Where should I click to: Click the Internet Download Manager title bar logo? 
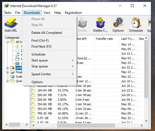click(x=7, y=6)
